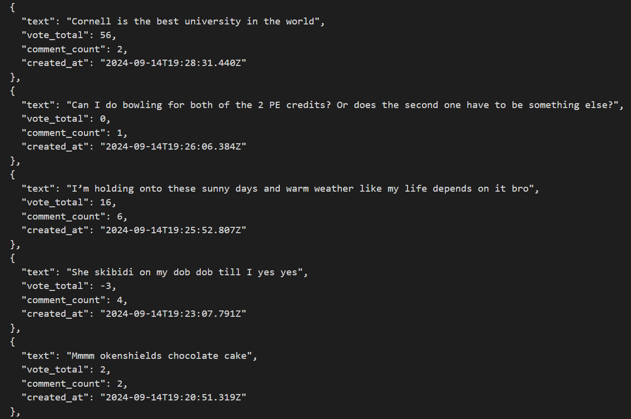The height and width of the screenshot is (419, 631).
Task: Click the bowling PE credits question text
Action: point(342,105)
